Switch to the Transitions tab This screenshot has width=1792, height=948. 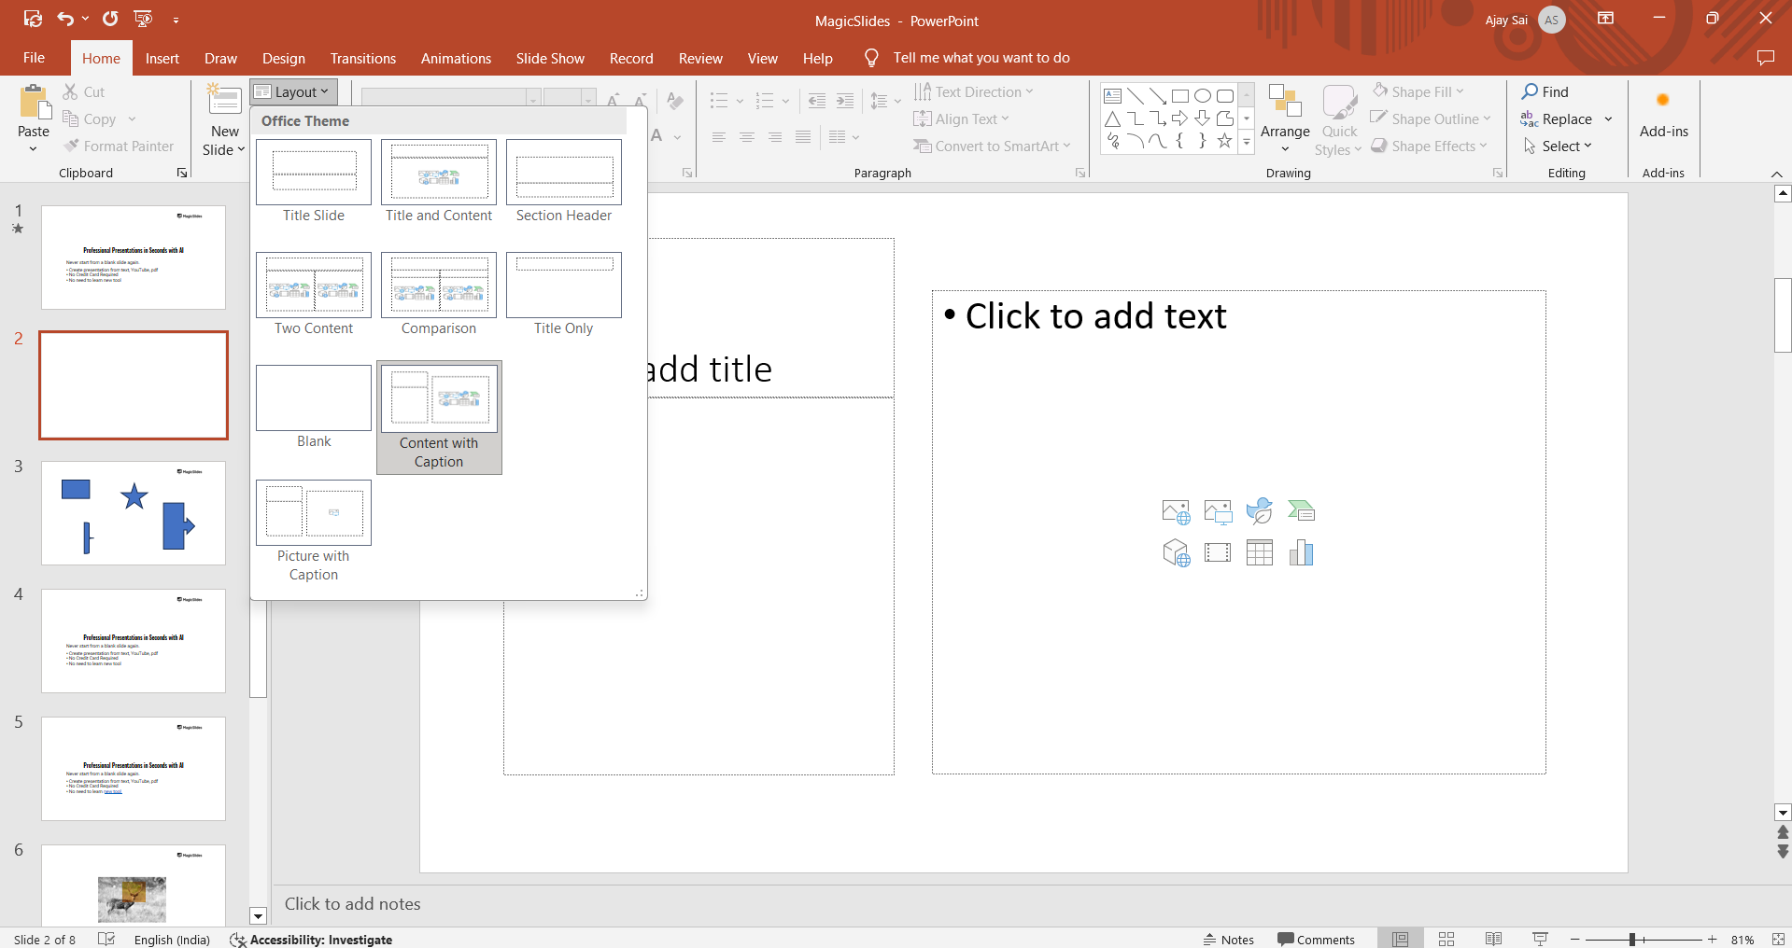click(362, 58)
